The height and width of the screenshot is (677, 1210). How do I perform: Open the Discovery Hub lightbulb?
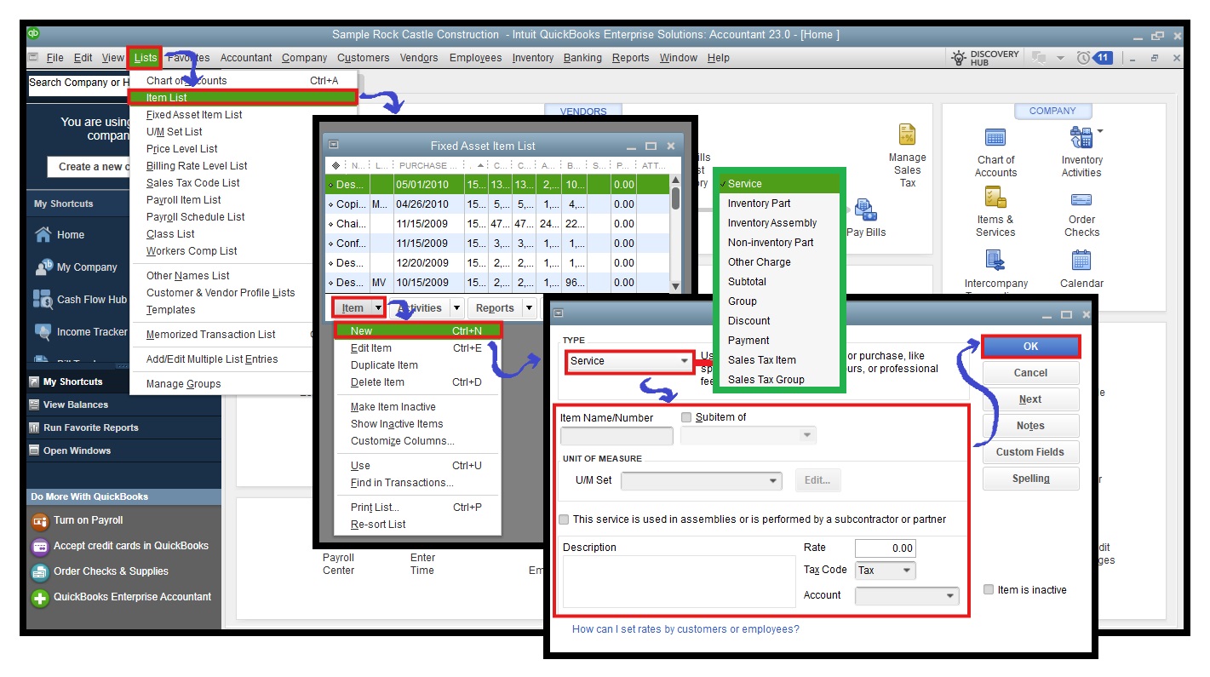[960, 58]
